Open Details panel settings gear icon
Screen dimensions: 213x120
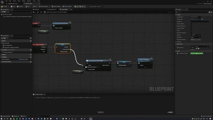(212, 12)
